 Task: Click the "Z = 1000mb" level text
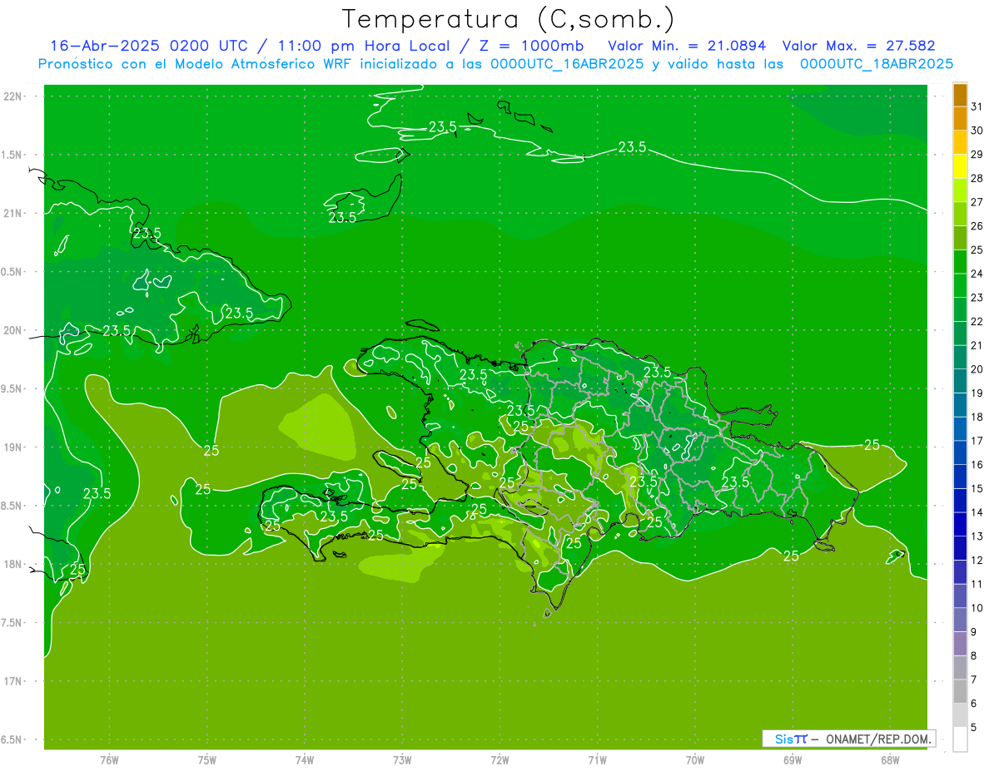529,46
